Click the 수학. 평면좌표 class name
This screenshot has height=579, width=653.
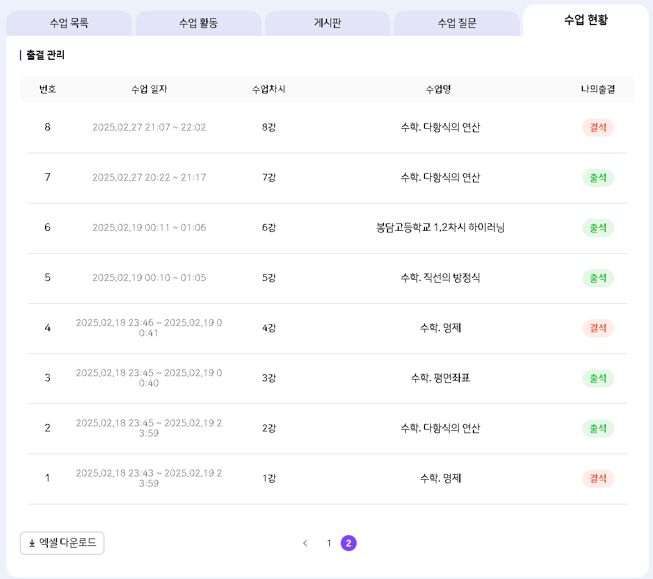point(440,378)
